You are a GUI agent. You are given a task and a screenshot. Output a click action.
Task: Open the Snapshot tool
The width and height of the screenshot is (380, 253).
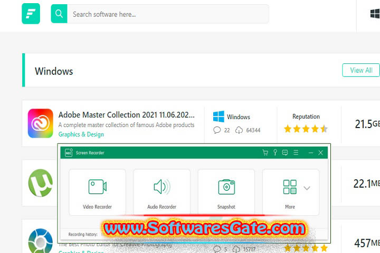[226, 192]
